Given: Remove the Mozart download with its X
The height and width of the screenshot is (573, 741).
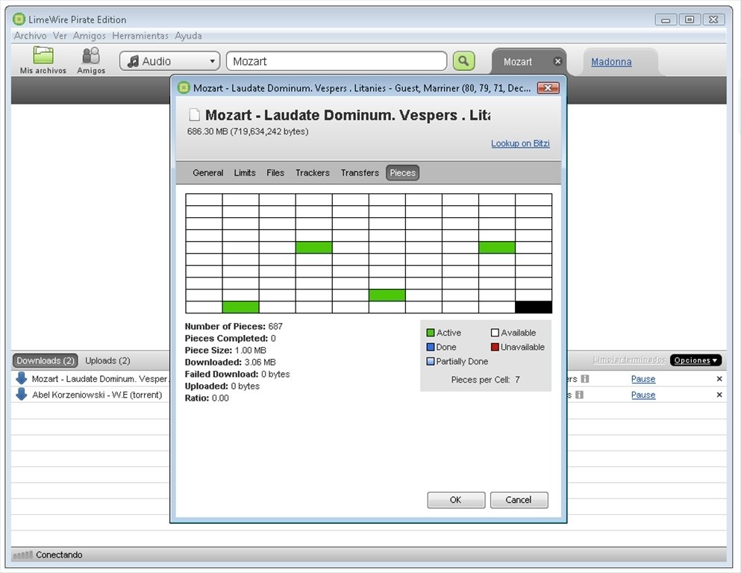Looking at the screenshot, I should pos(719,379).
